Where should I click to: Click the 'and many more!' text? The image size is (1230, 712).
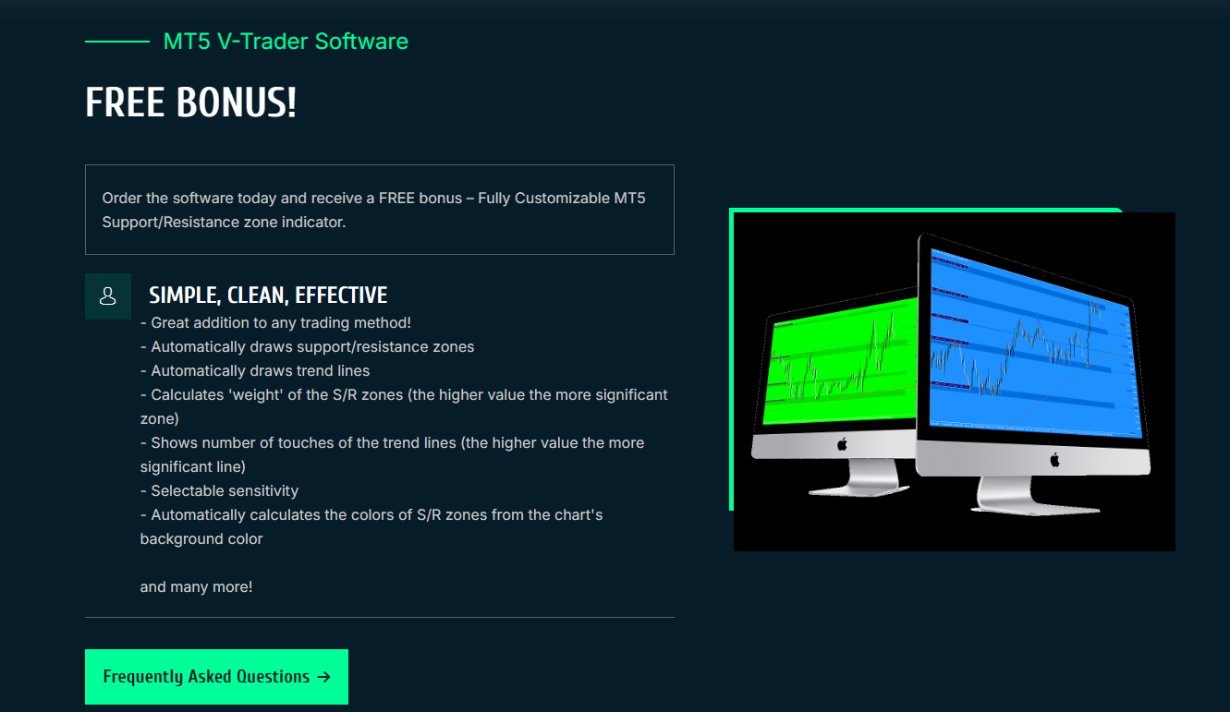pyautogui.click(x=196, y=586)
